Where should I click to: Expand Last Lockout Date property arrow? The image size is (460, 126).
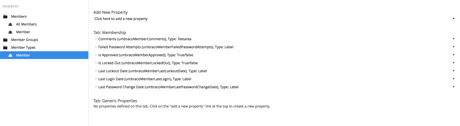[x=453, y=71]
